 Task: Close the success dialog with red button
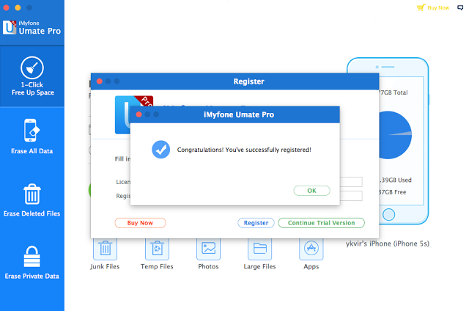tap(139, 114)
